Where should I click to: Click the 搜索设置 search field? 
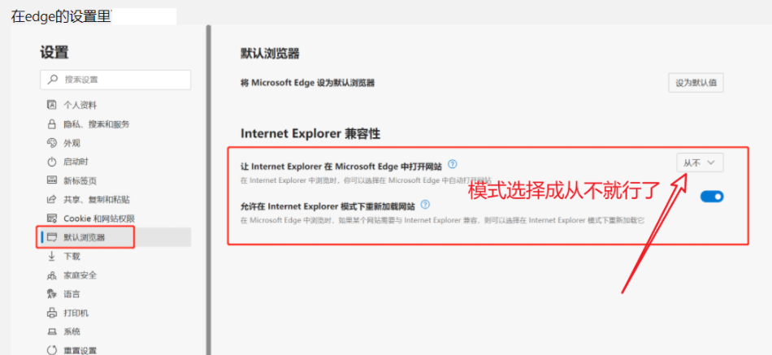click(115, 80)
